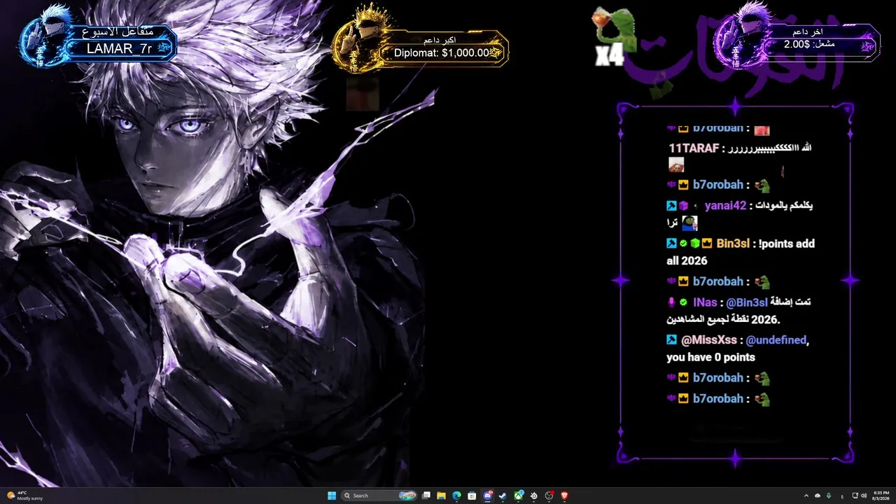Click the blue badge next to @MissXss

(671, 340)
